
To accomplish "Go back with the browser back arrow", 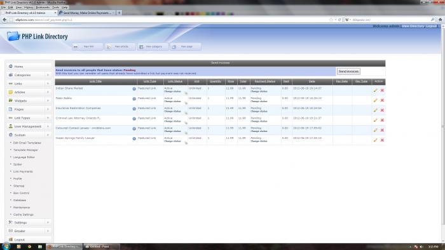I will (4, 20).
